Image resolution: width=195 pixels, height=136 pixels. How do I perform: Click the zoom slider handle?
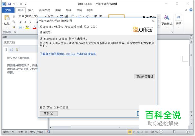174,132
